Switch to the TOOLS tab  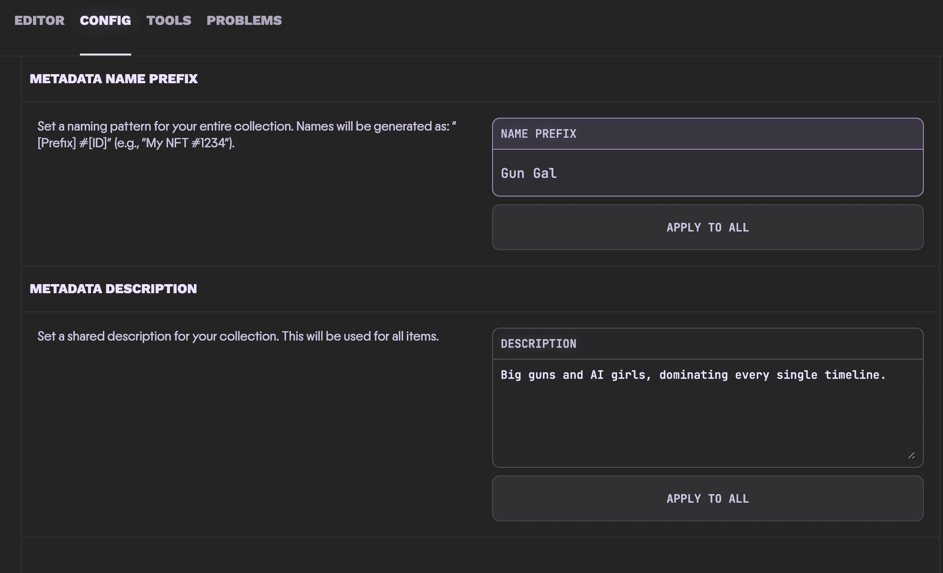(x=168, y=20)
